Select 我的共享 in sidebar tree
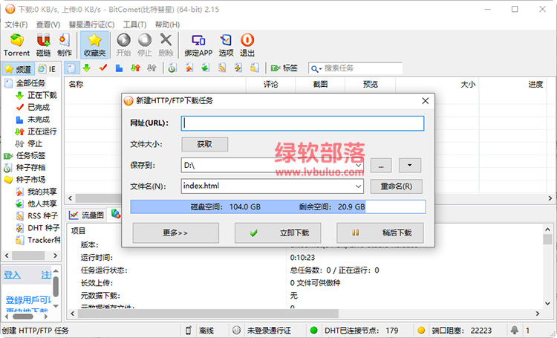The height and width of the screenshot is (338, 557). [x=42, y=192]
